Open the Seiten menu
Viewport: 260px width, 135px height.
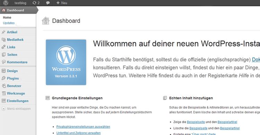(12, 54)
